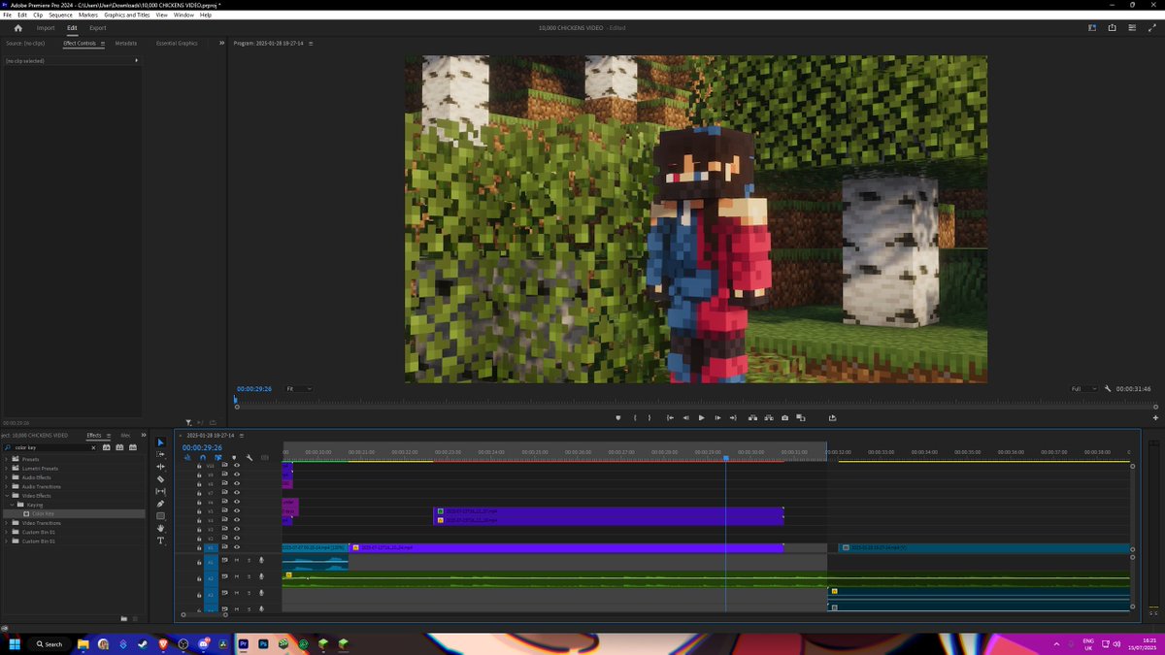The image size is (1165, 655).
Task: Switch to the Metadata tab
Action: point(125,44)
